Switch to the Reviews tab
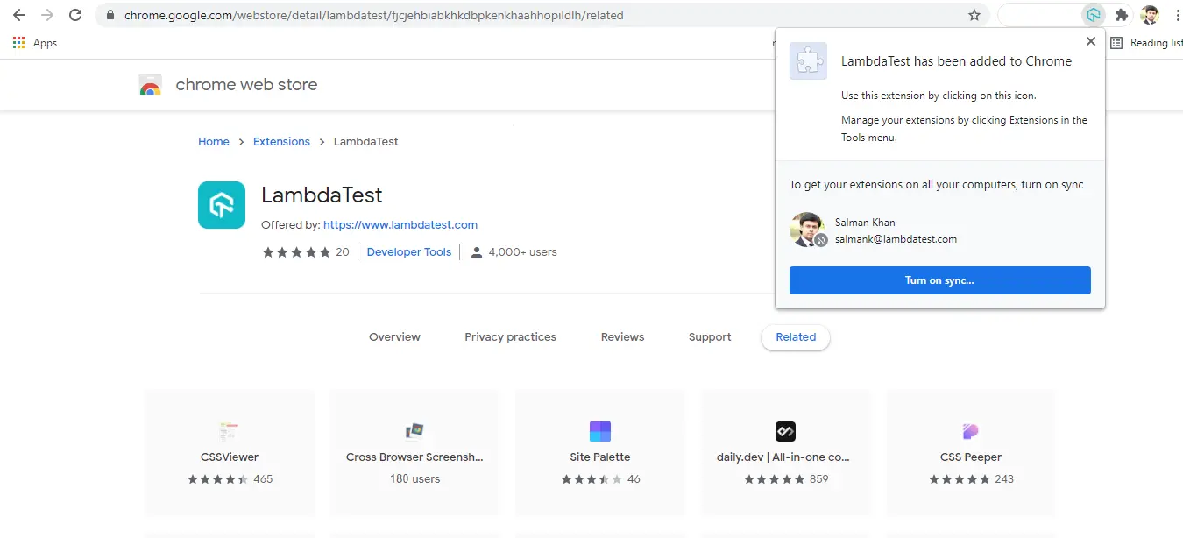Viewport: 1183px width, 538px height. pyautogui.click(x=623, y=337)
